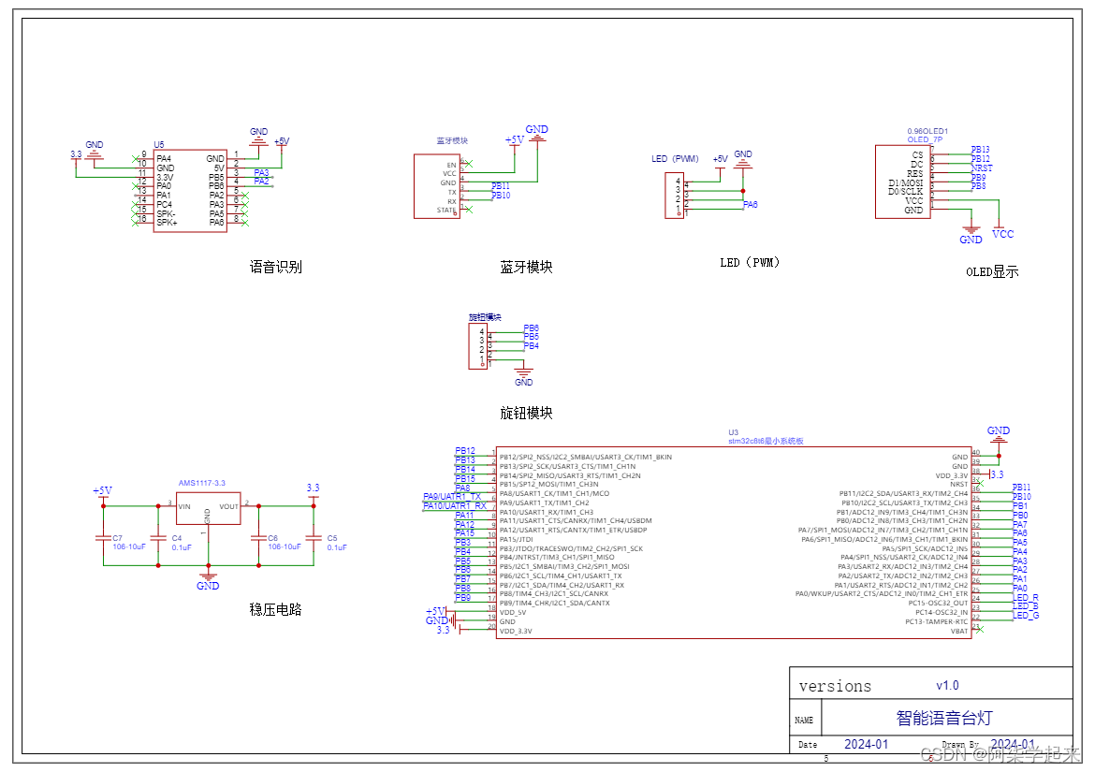Click the PB9 net label beside OLED
Screen dimensions: 1095x772
[978, 177]
